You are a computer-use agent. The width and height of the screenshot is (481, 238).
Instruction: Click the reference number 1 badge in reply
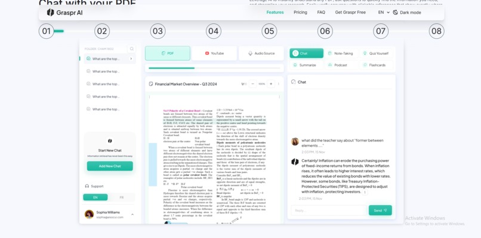click(365, 192)
